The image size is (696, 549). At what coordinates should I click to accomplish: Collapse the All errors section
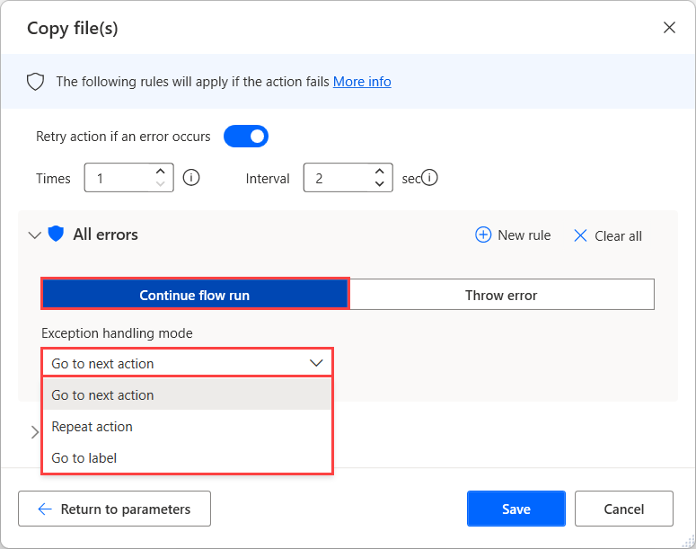pos(35,235)
